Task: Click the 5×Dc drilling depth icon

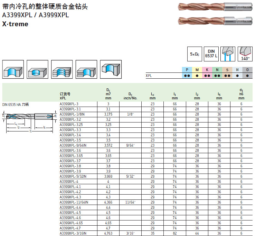Action: [195, 54]
